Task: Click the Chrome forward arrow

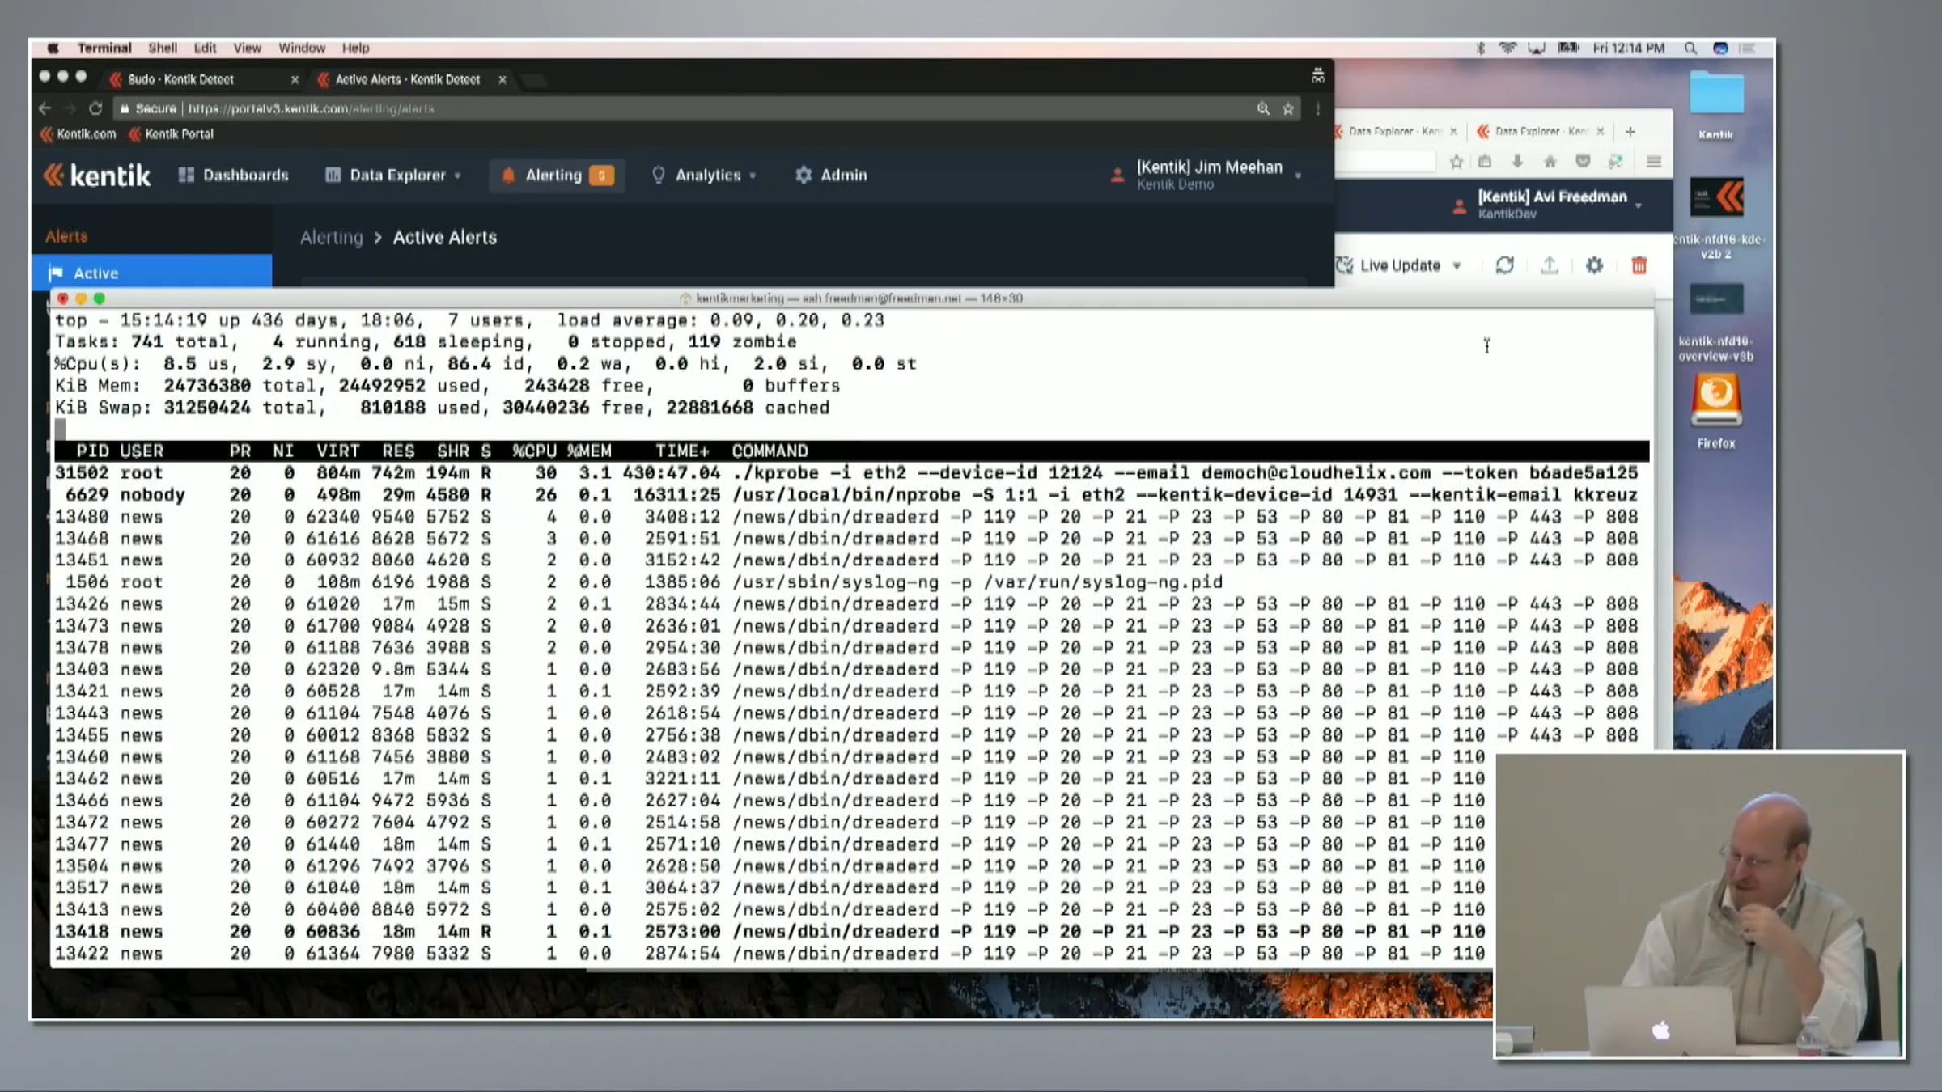Action: coord(70,108)
